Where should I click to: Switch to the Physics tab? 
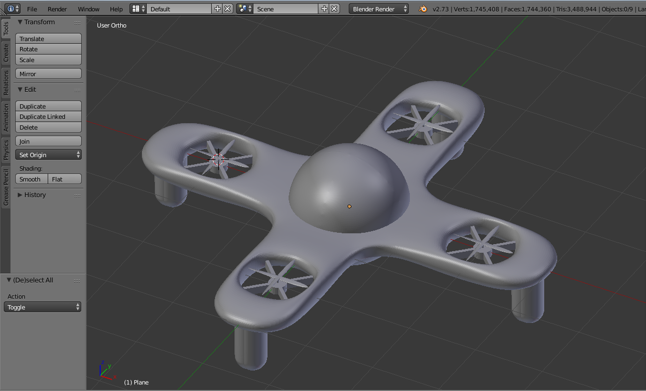(x=6, y=150)
